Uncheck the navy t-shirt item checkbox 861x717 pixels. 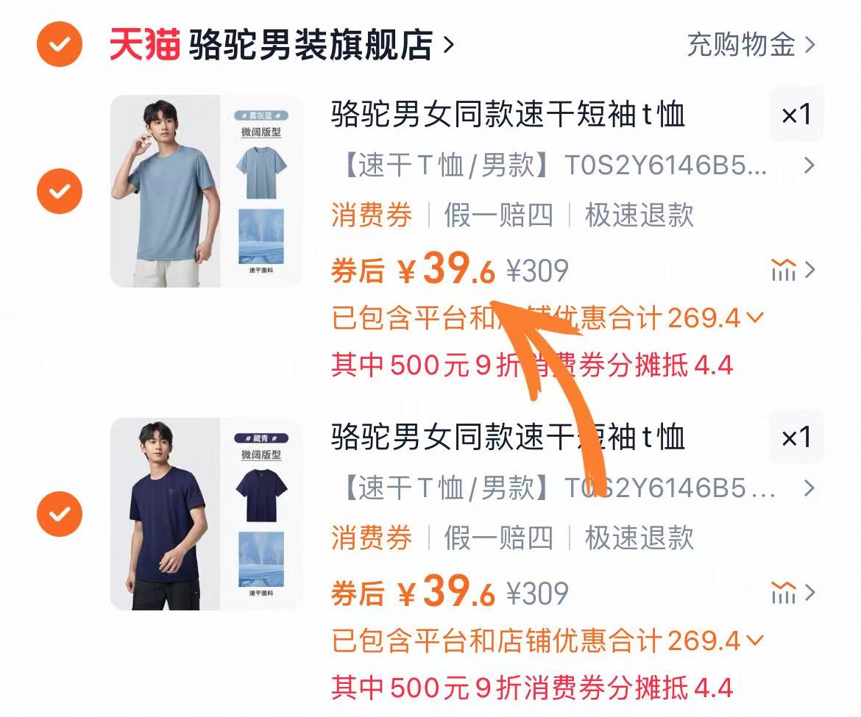point(60,513)
